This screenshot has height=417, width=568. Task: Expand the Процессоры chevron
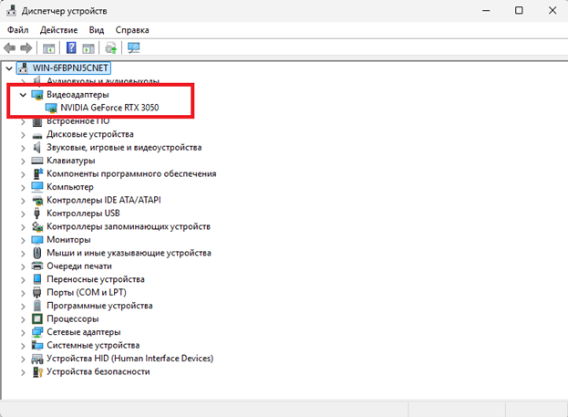23,319
